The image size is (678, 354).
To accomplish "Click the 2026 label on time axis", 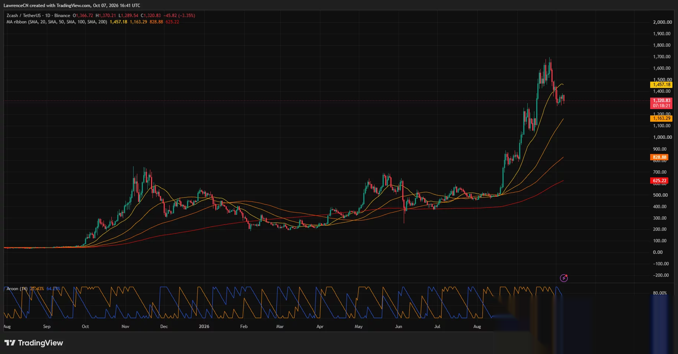I will click(x=204, y=327).
